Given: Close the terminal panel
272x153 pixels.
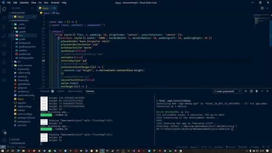Looking at the screenshot, I should pos(267,91).
